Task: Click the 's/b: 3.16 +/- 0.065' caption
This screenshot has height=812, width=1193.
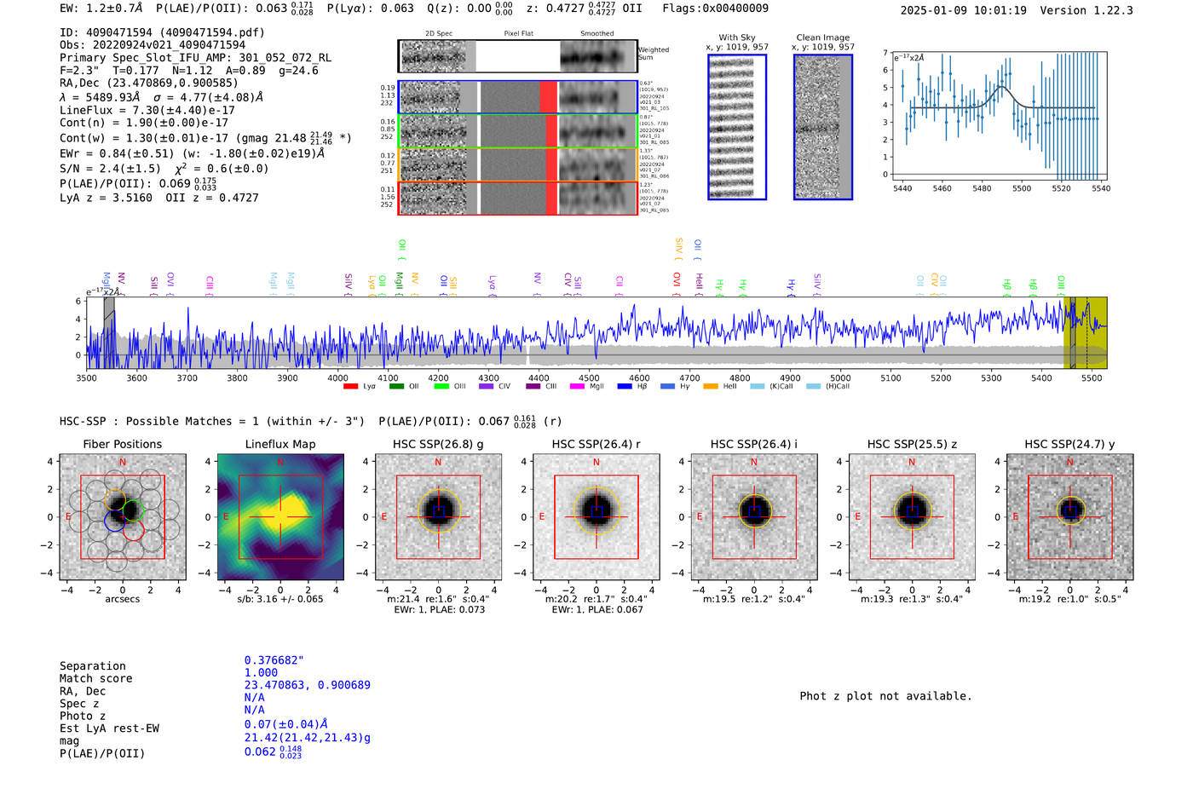Action: [x=280, y=599]
